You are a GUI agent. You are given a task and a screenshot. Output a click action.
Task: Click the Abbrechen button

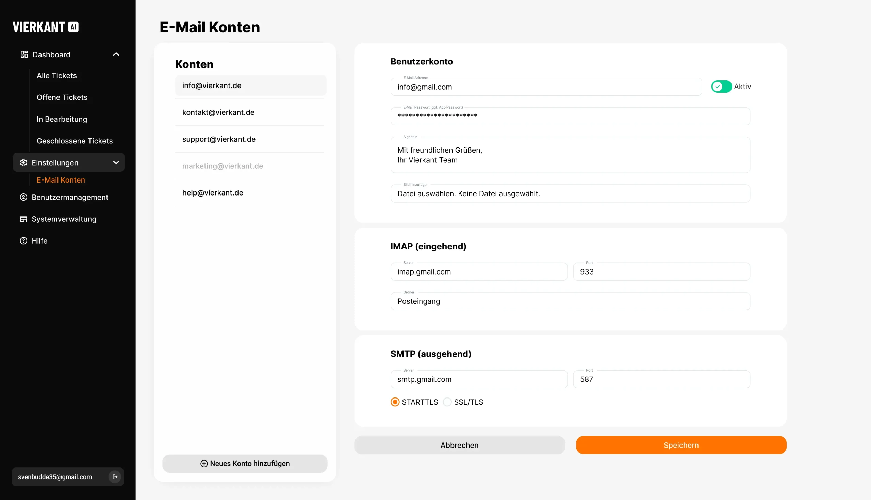point(459,445)
